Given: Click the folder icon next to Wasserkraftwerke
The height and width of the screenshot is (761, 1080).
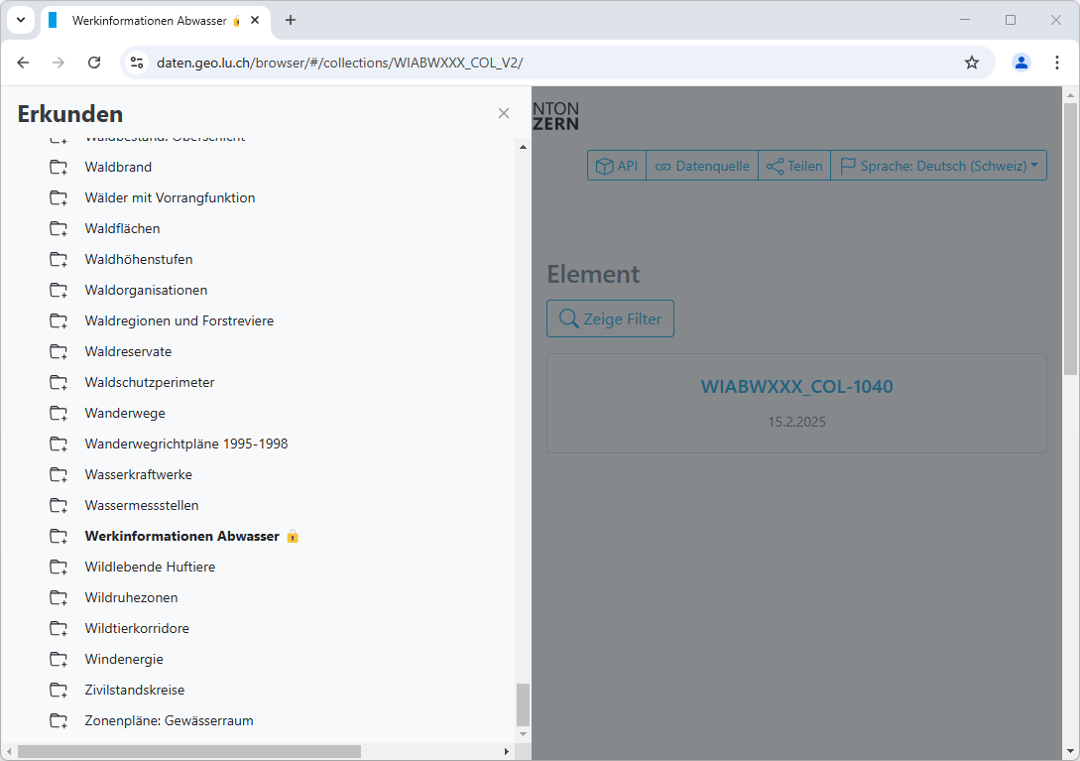Looking at the screenshot, I should click(59, 475).
